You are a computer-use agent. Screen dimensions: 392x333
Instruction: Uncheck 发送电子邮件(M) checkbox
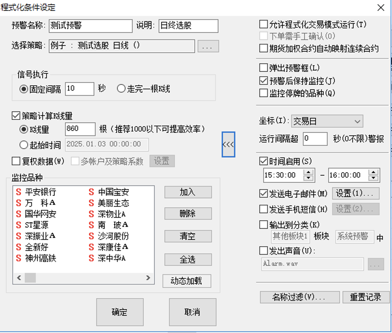264,194
